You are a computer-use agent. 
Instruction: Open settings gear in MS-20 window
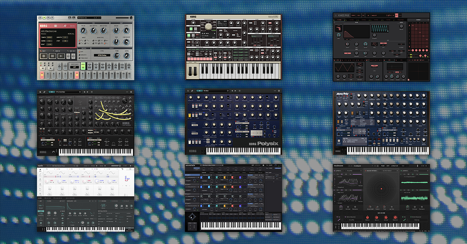[131, 92]
